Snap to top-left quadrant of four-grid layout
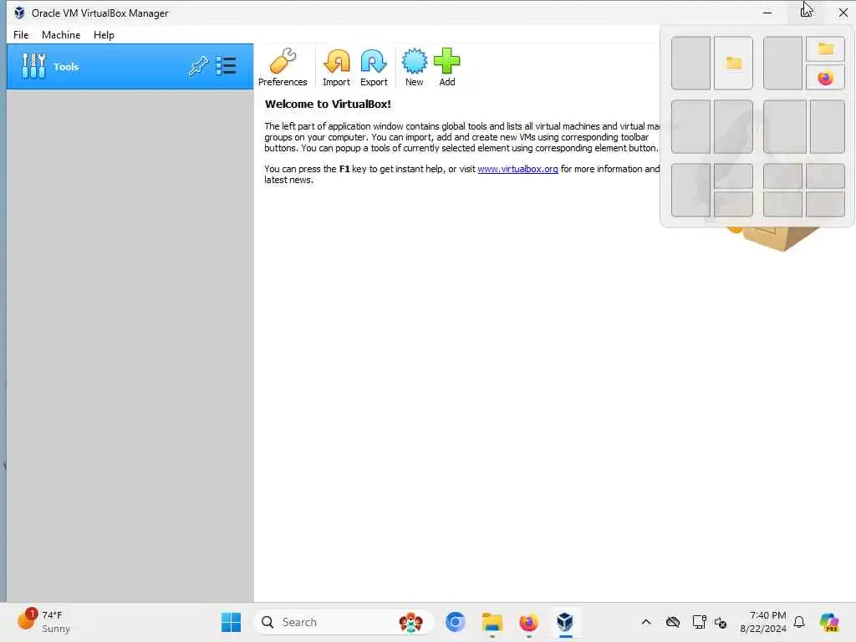 click(782, 176)
